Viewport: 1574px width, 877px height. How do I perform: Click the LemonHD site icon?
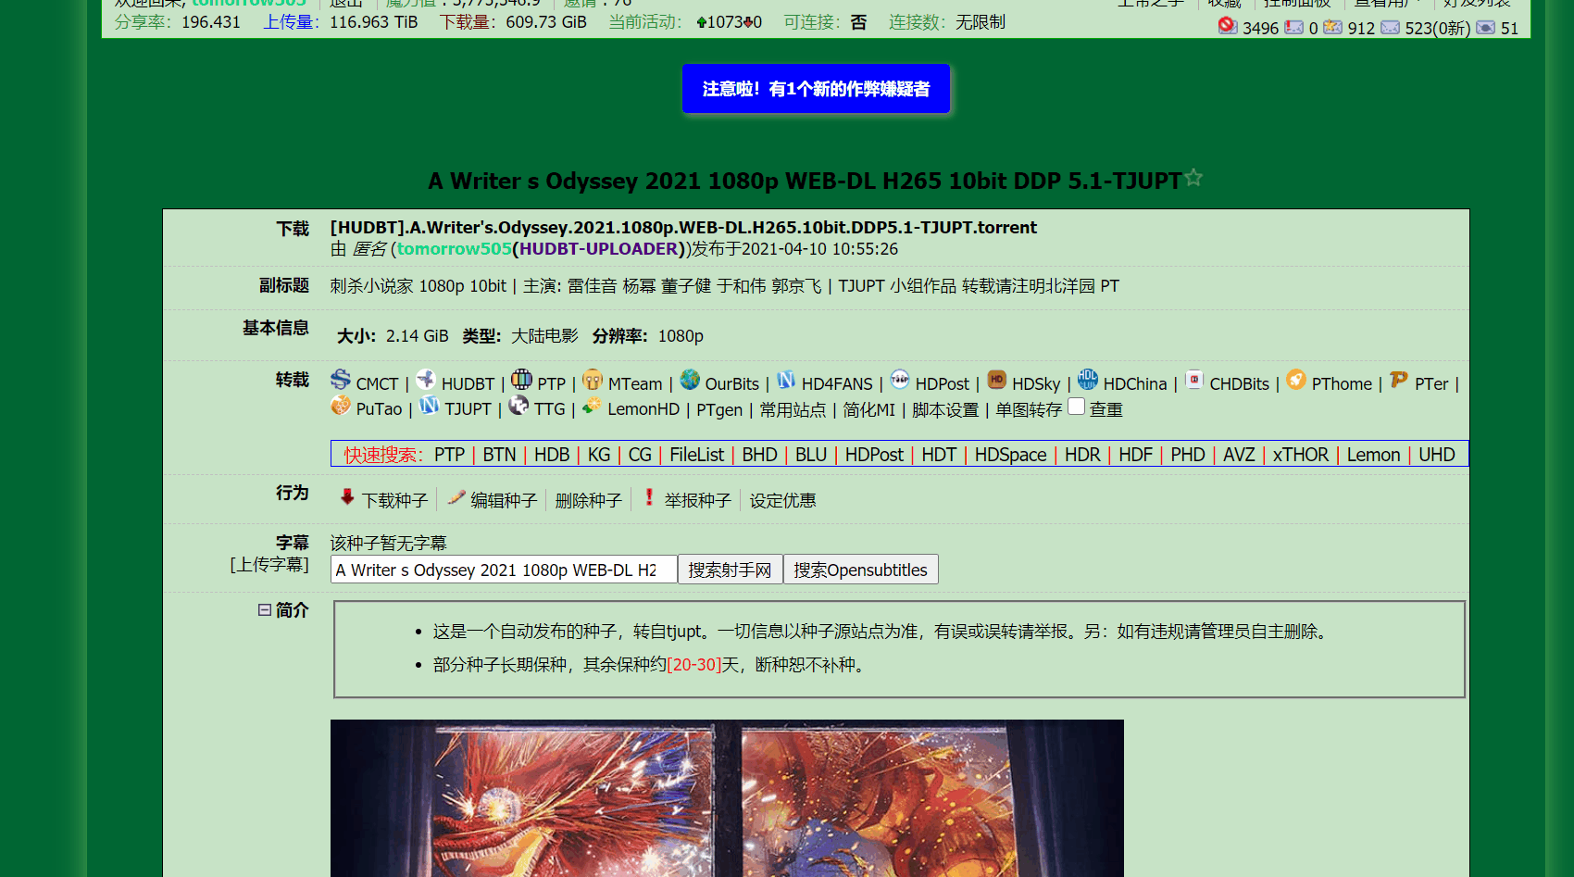pos(592,405)
